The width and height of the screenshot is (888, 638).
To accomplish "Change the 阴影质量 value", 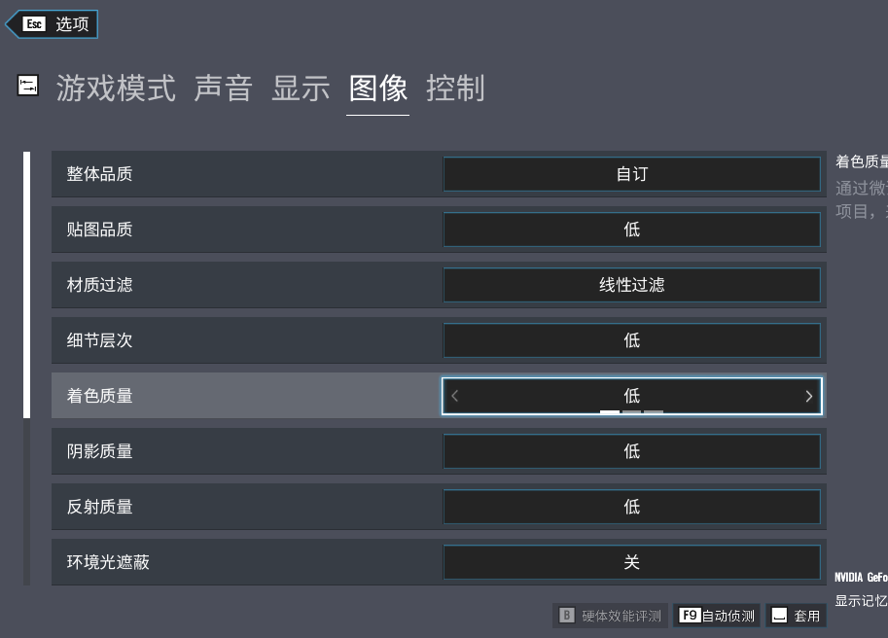I will click(x=631, y=451).
